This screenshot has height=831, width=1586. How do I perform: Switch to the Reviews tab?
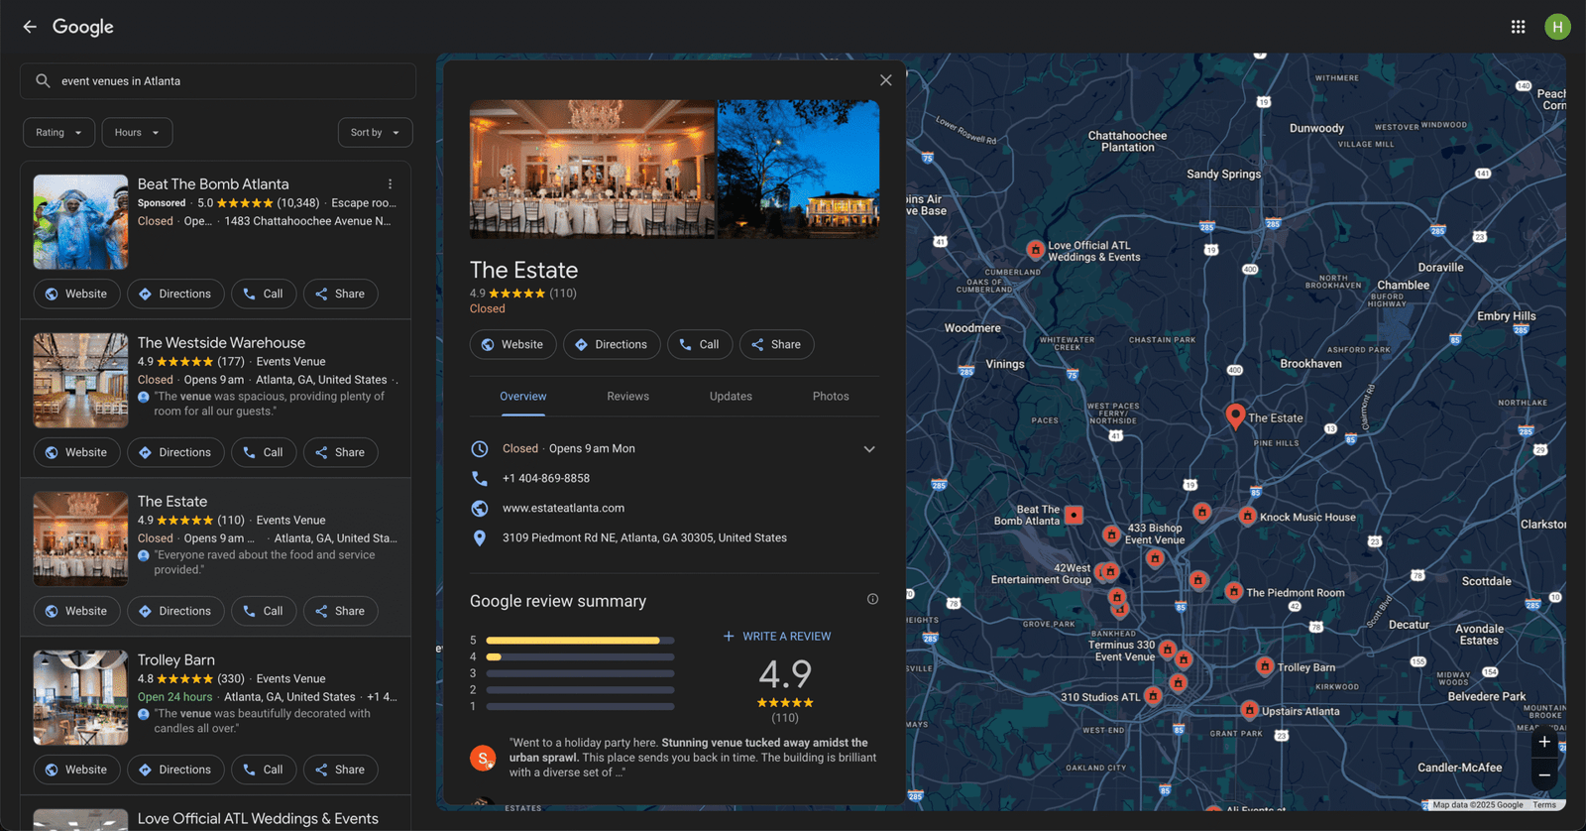(x=627, y=397)
